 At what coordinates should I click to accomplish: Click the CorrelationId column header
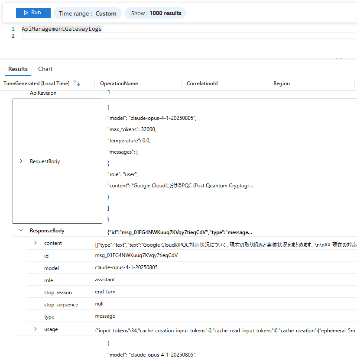pyautogui.click(x=202, y=84)
